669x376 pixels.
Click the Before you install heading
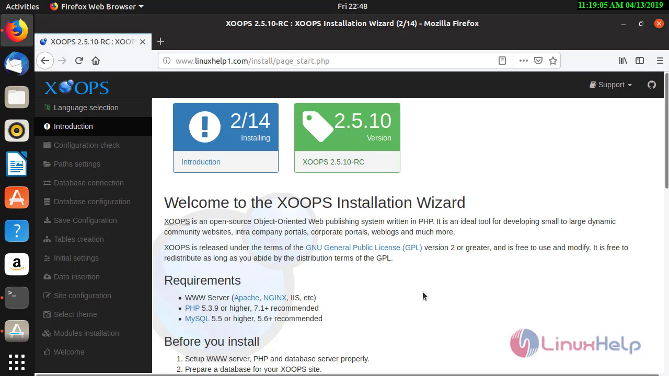pos(212,342)
